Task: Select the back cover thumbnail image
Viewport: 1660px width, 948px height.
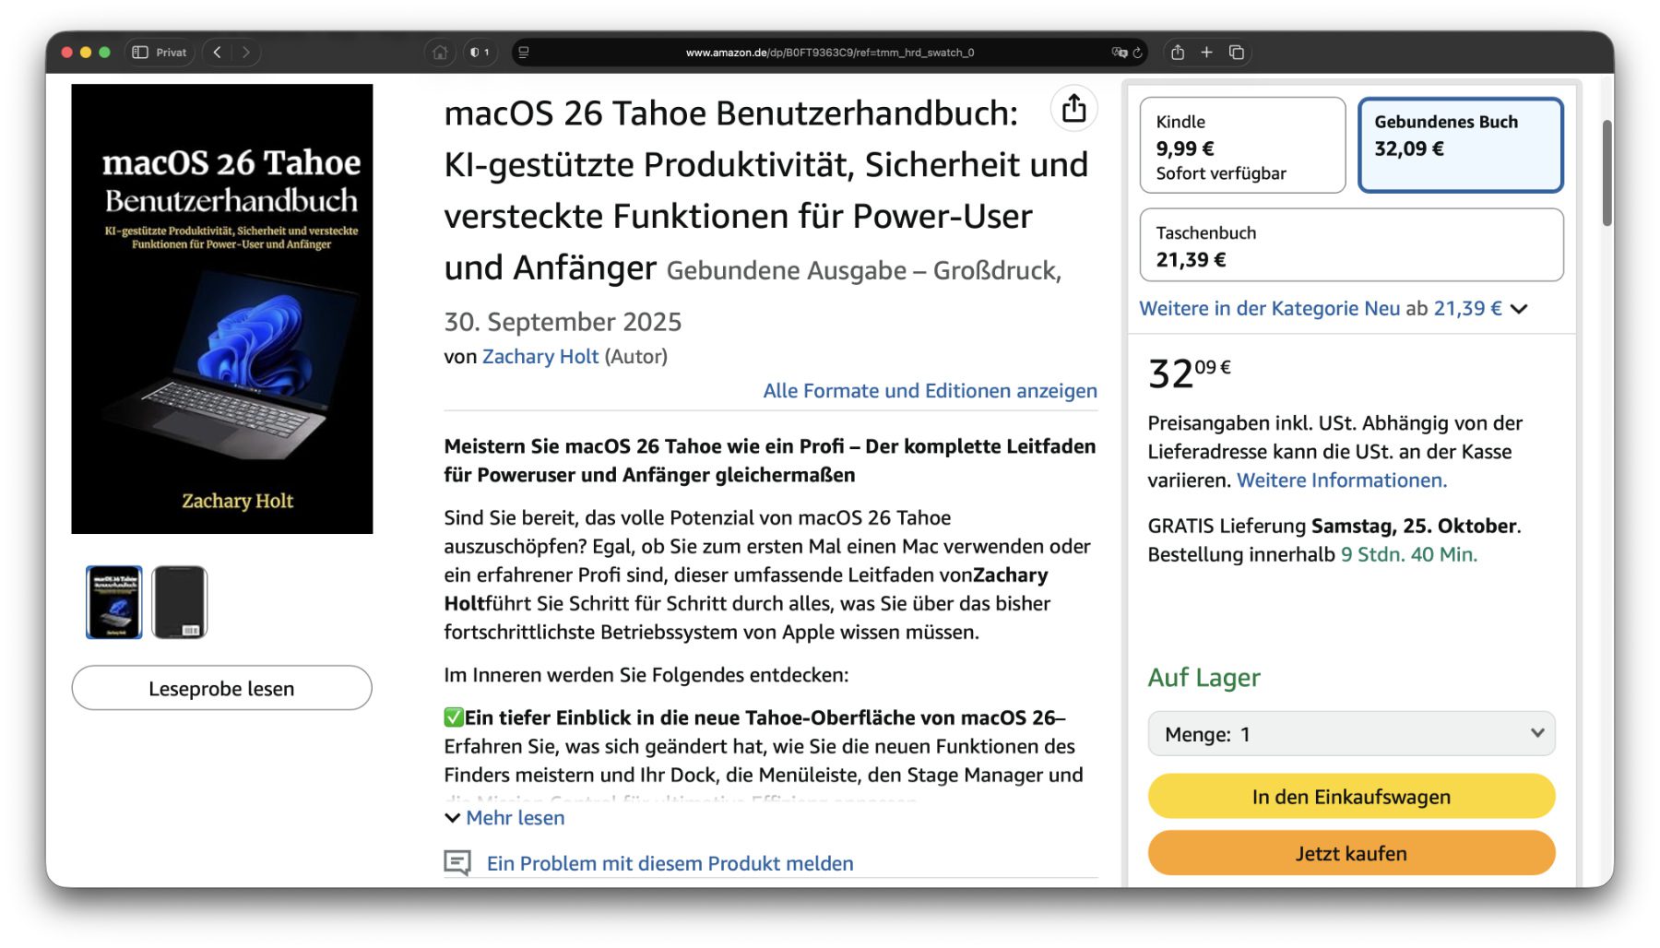Action: tap(180, 602)
